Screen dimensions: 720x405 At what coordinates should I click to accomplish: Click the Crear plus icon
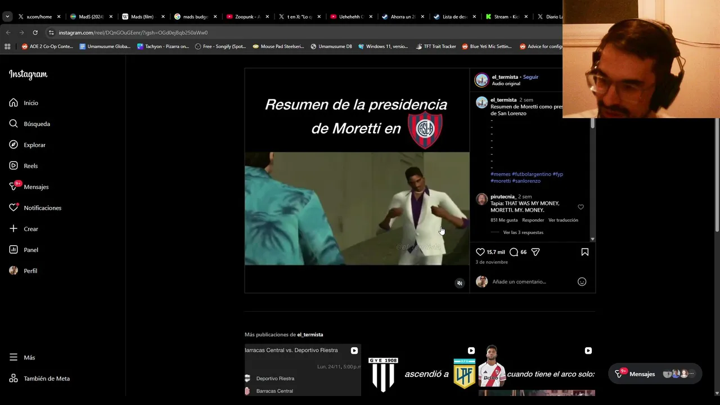coord(13,229)
